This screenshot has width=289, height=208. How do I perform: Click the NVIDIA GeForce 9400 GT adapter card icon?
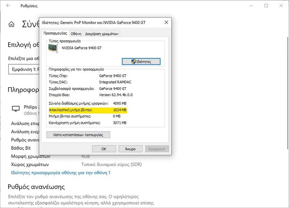pos(53,48)
